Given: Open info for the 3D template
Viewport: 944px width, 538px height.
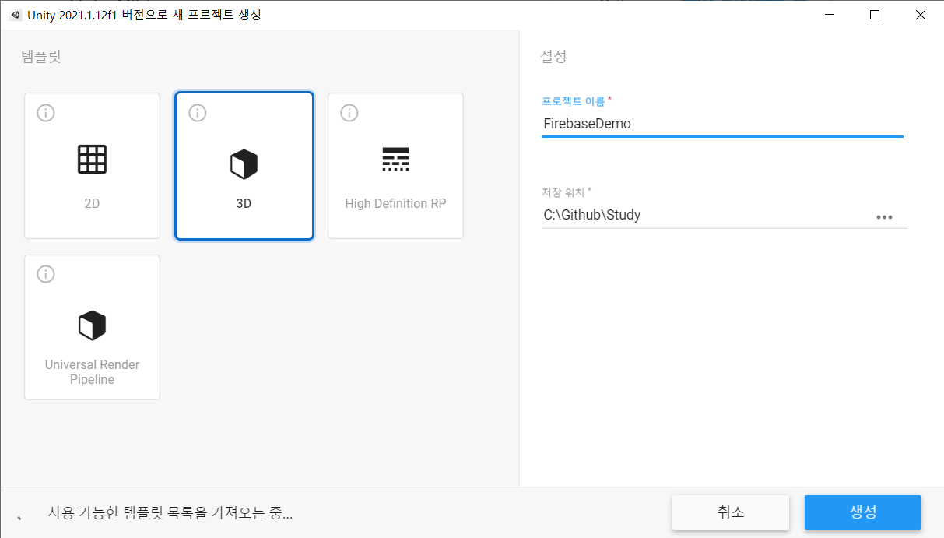Looking at the screenshot, I should [198, 113].
